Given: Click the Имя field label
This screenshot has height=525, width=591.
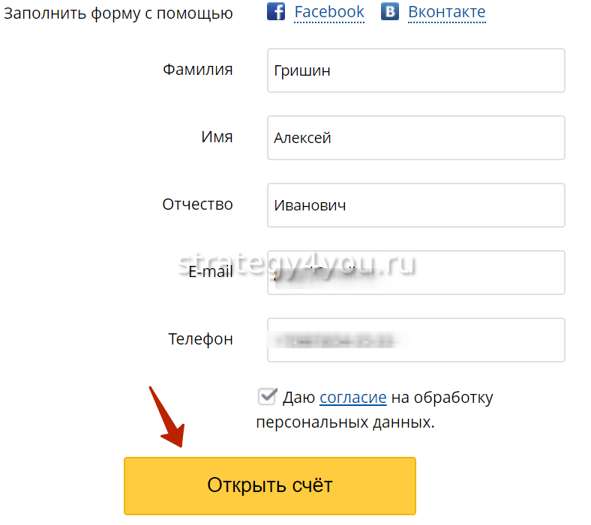Looking at the screenshot, I should tap(217, 137).
